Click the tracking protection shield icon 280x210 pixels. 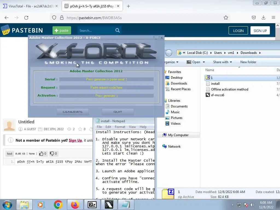tap(54, 17)
